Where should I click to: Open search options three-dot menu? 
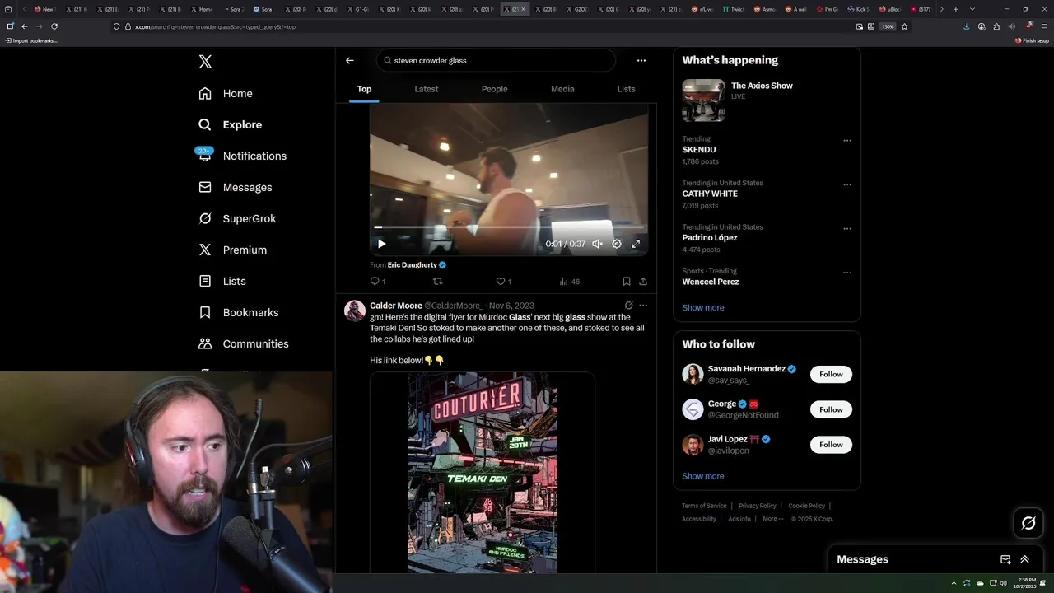coord(641,60)
